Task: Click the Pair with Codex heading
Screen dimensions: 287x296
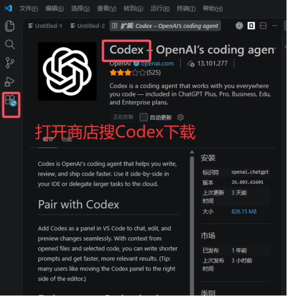Action: (x=79, y=204)
